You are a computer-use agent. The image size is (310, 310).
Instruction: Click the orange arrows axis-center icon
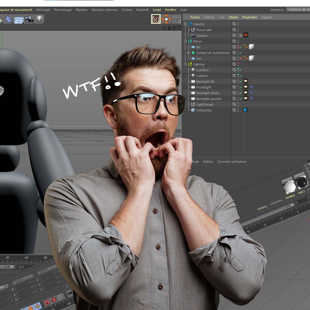click(166, 19)
